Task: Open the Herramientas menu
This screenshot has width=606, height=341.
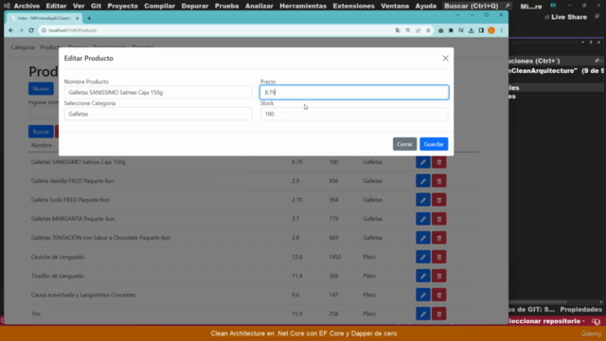Action: coord(303,6)
